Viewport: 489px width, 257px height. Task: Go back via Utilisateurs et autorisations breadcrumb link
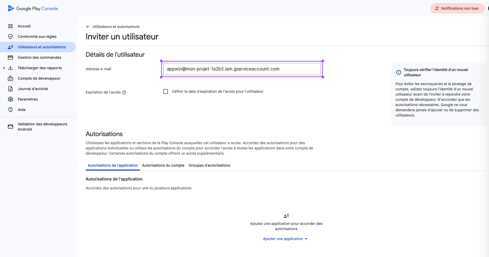coord(116,27)
